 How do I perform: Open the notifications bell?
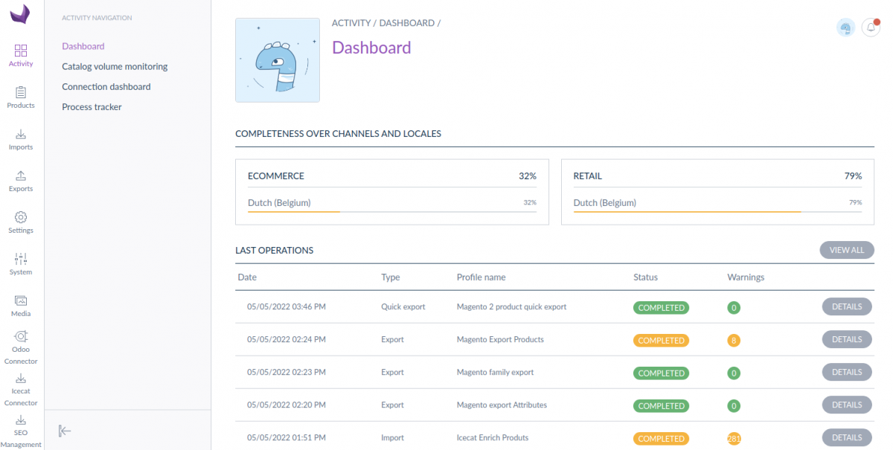(x=871, y=28)
